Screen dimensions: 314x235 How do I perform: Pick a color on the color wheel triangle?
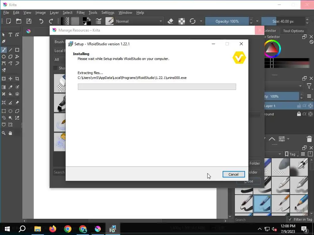coord(272,48)
